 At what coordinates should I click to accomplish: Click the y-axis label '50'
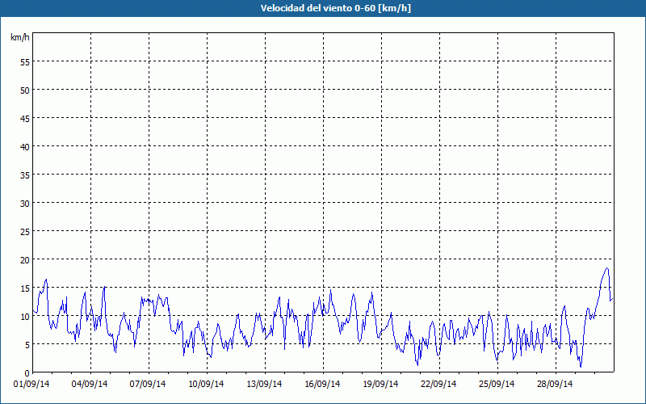[25, 90]
